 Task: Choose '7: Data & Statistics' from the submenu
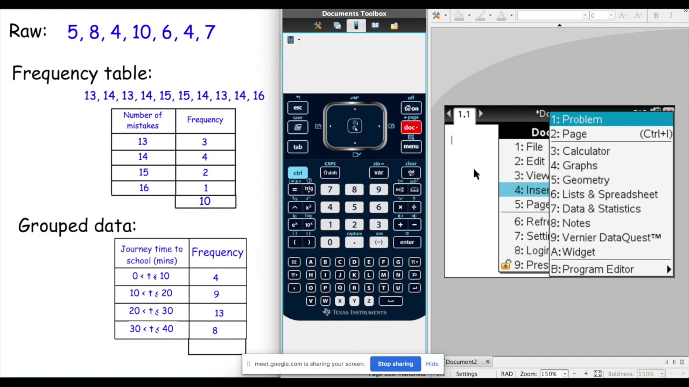(611, 209)
